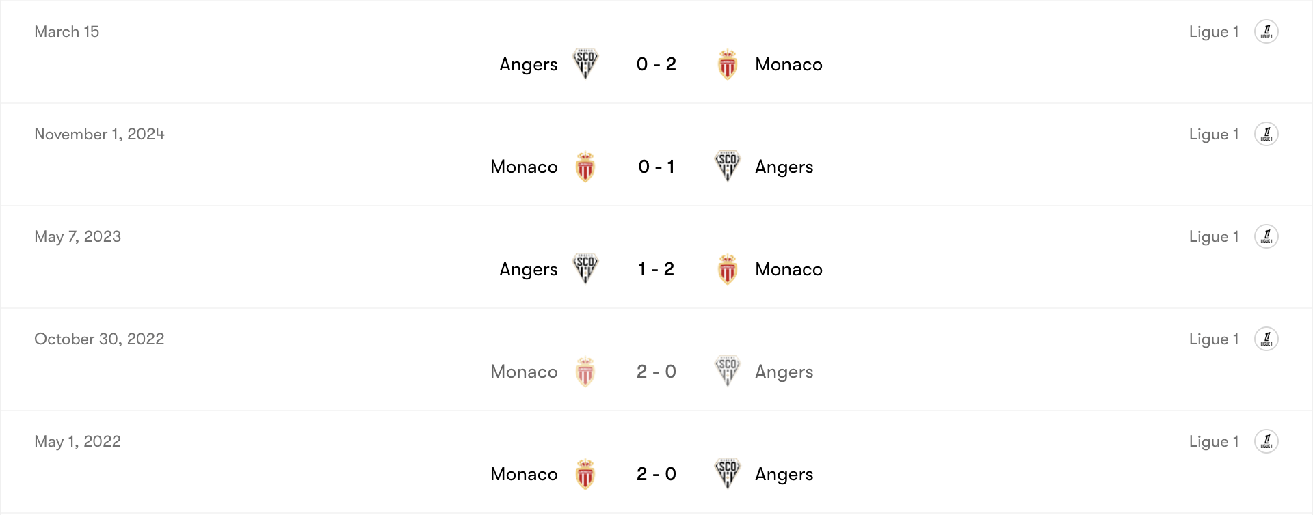Viewport: 1313px width, 515px height.
Task: Click the Ligue 1 logo in the October 30, 2022 row
Action: pos(1266,339)
